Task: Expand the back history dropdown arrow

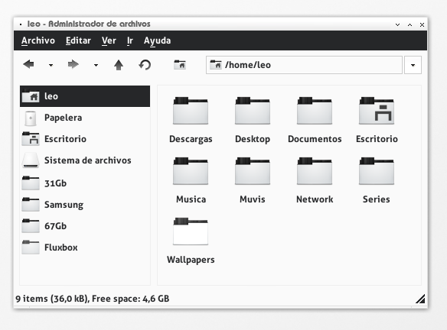Action: click(51, 65)
